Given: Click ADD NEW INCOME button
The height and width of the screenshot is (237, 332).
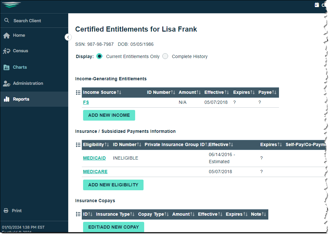Looking at the screenshot, I should click(109, 115).
